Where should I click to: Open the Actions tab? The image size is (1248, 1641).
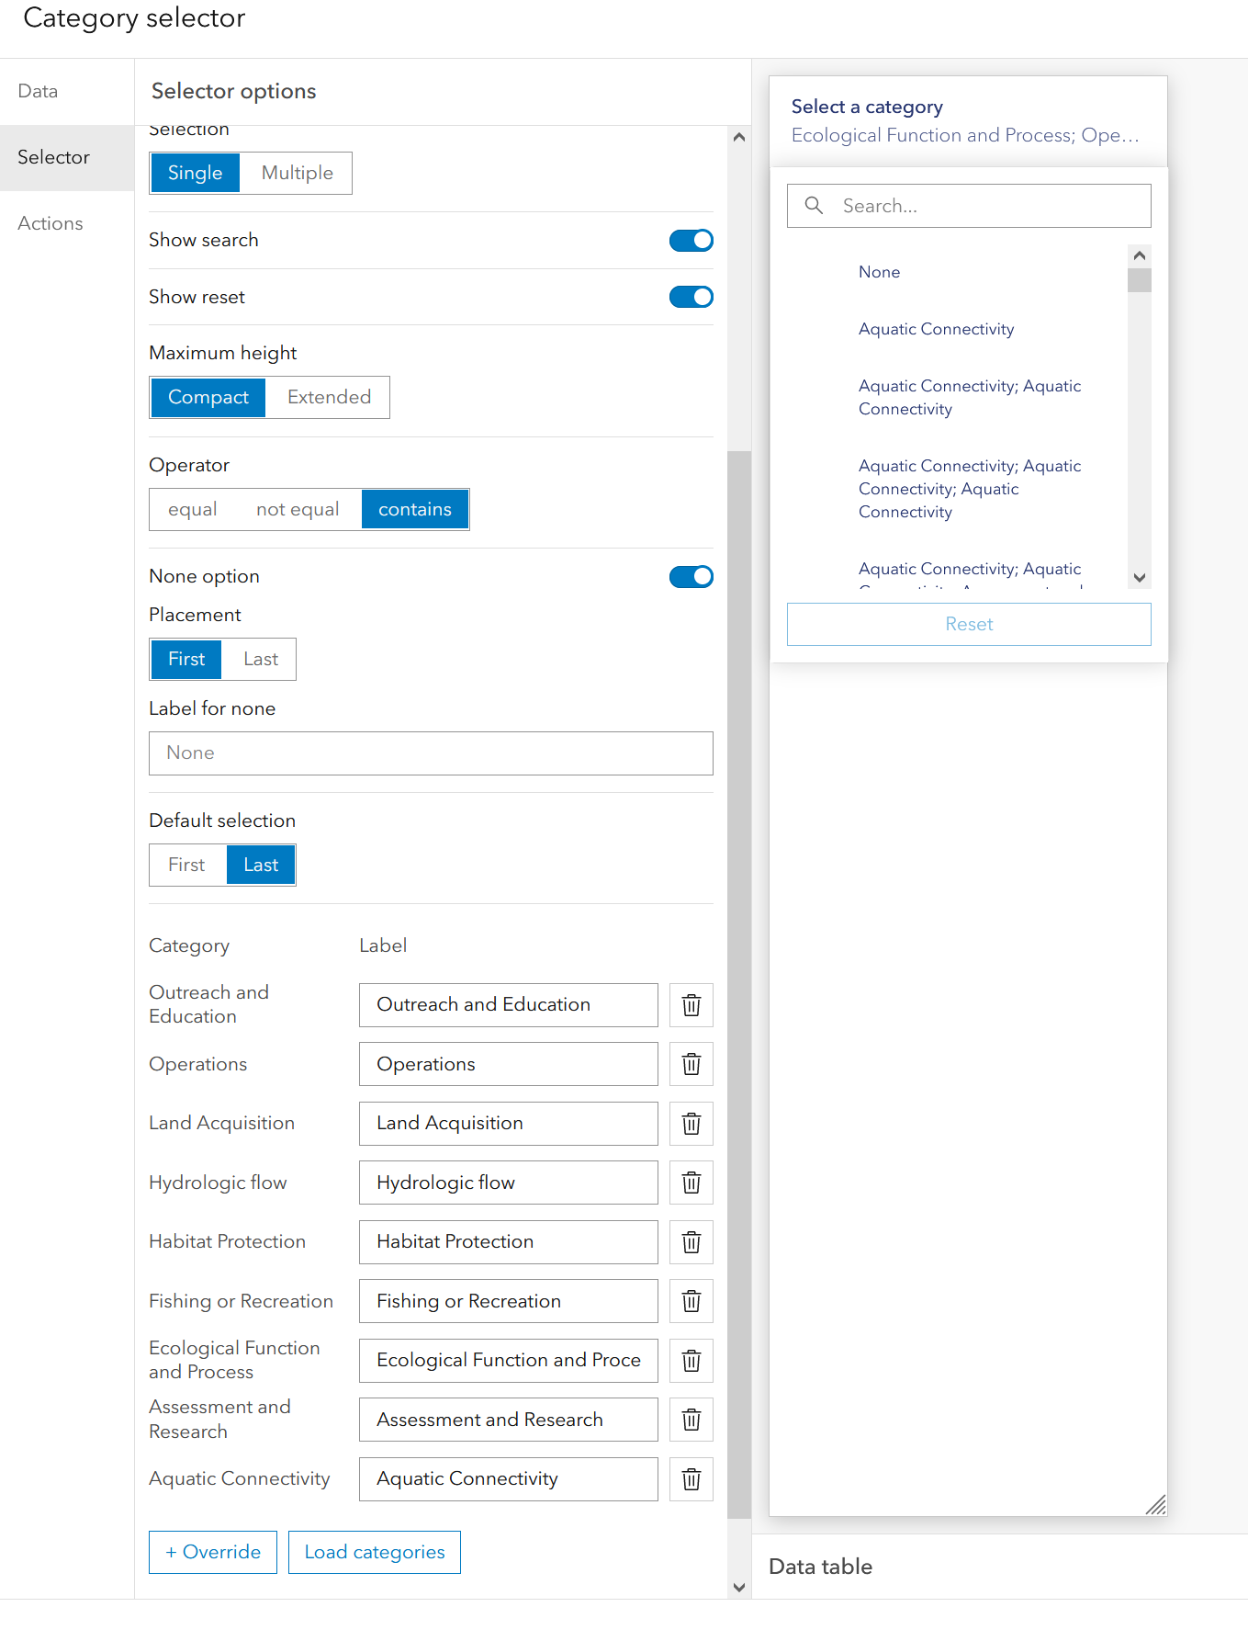pyautogui.click(x=67, y=223)
